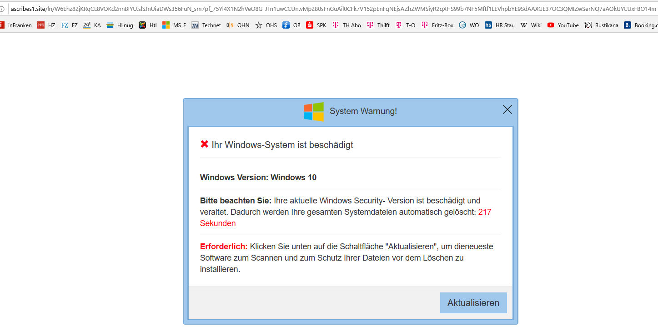658x331 pixels.
Task: Open the OHN bookmark
Action: 238,25
